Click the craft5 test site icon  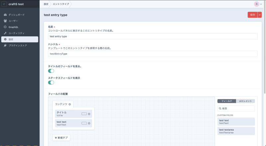click(4, 4)
